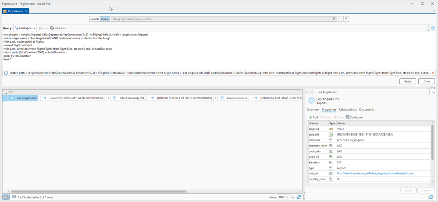
Task: Click the row selector of the path row
Action: 5,98
